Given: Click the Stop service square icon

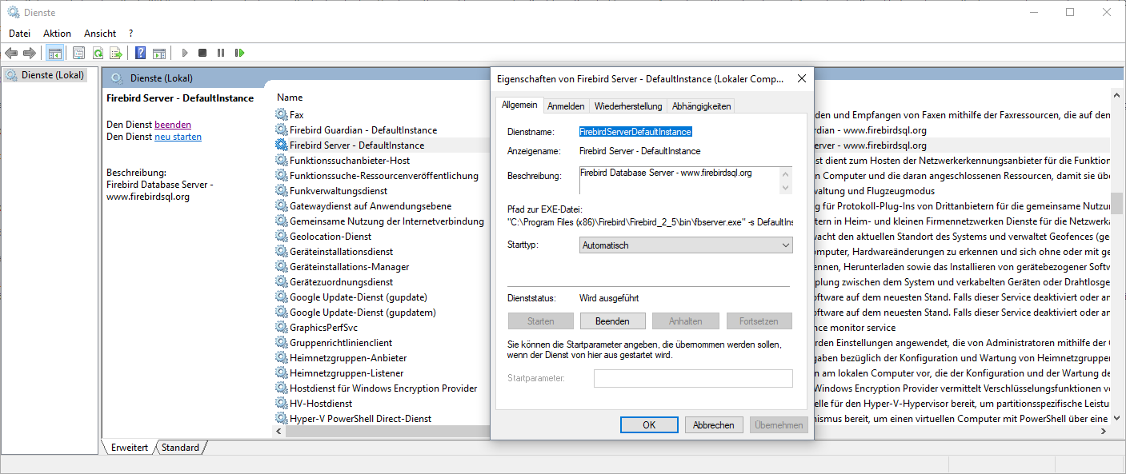Looking at the screenshot, I should point(202,53).
